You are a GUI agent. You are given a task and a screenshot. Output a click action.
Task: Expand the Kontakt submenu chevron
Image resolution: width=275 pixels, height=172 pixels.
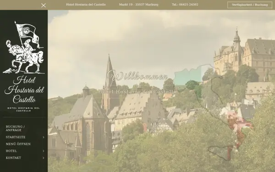44,158
